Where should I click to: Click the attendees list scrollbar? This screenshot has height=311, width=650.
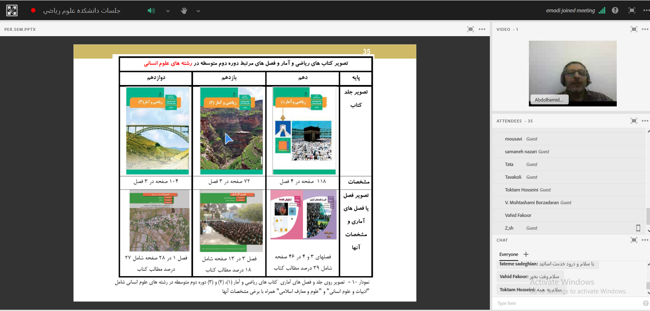click(x=648, y=216)
